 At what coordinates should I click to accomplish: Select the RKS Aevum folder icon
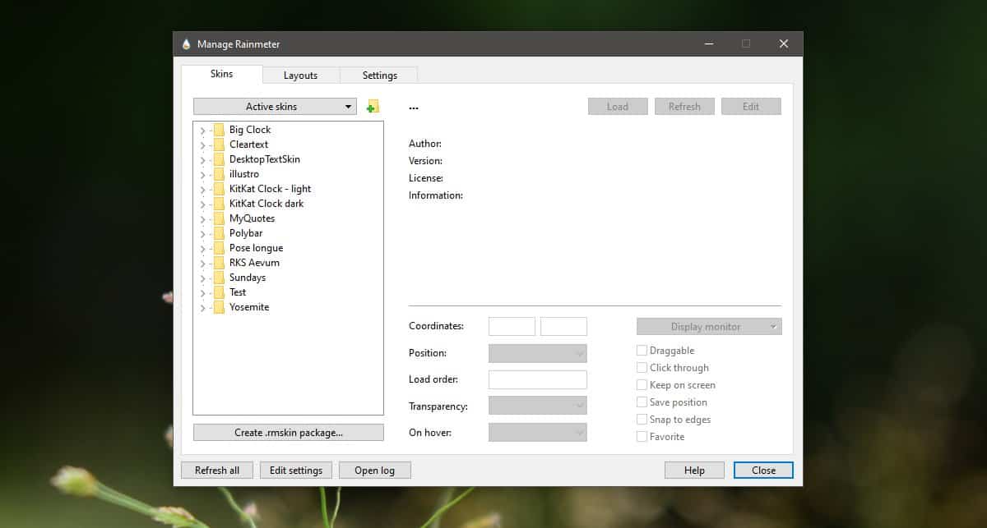pos(219,263)
